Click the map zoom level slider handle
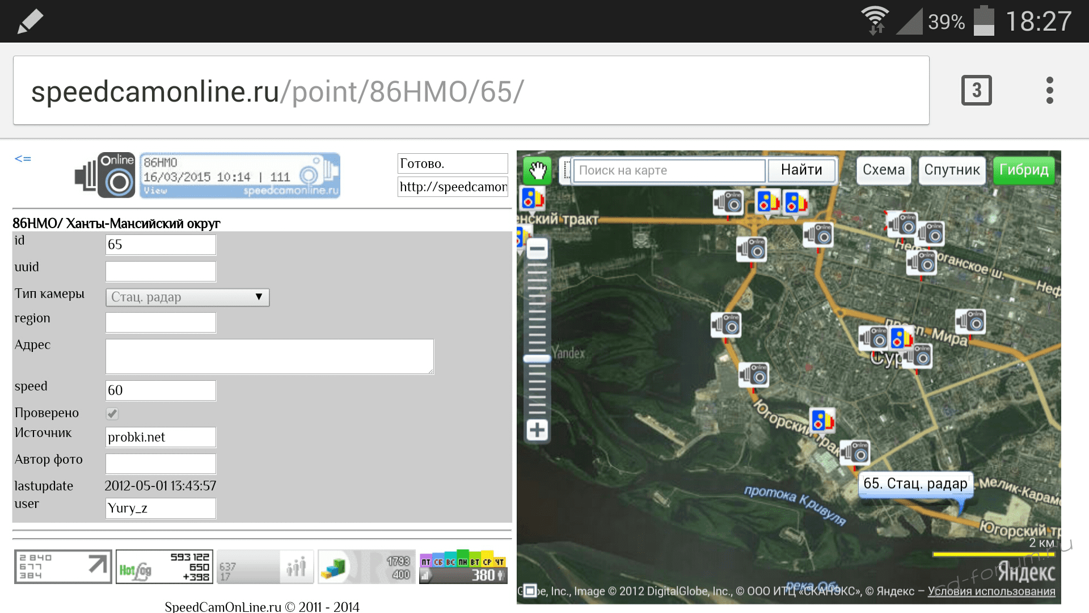The width and height of the screenshot is (1089, 613). tap(537, 359)
